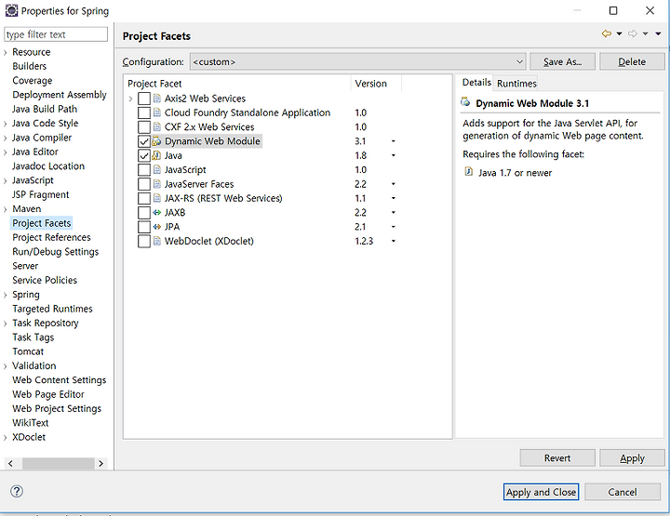Click the Dynamic Web Module 3.1 details icon
The width and height of the screenshot is (670, 516).
point(465,102)
